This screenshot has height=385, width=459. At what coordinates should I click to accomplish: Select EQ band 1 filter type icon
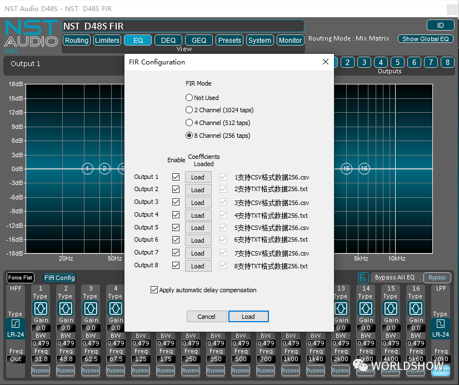[41, 308]
